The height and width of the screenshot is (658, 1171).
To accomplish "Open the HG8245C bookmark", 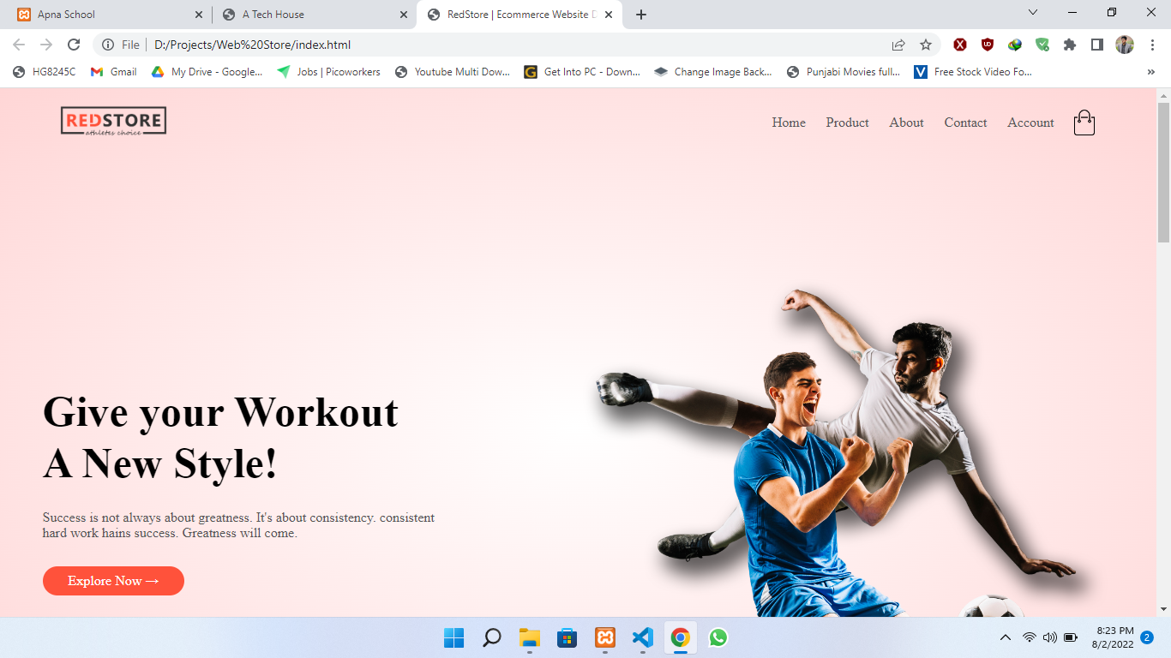I will (x=45, y=72).
